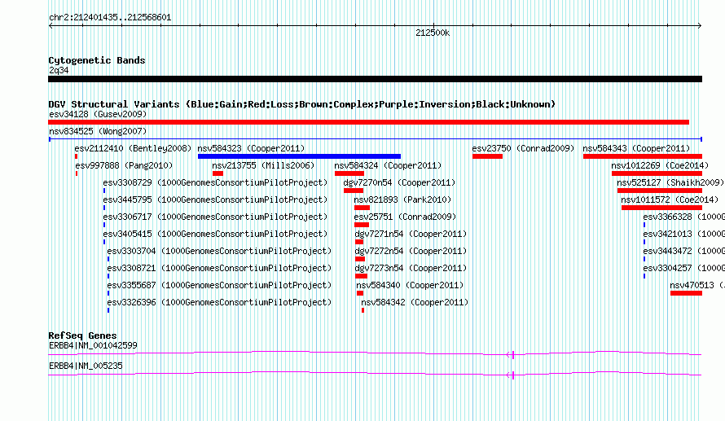Click the nsv821893 (Park2010) red bar
This screenshot has height=421, width=725.
[362, 208]
